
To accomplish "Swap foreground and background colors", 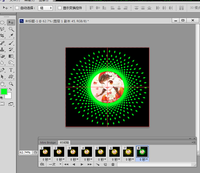I will coord(10,89).
